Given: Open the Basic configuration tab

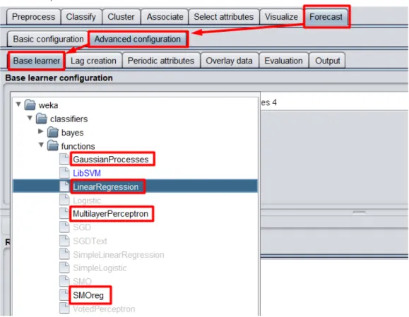Looking at the screenshot, I should point(48,39).
